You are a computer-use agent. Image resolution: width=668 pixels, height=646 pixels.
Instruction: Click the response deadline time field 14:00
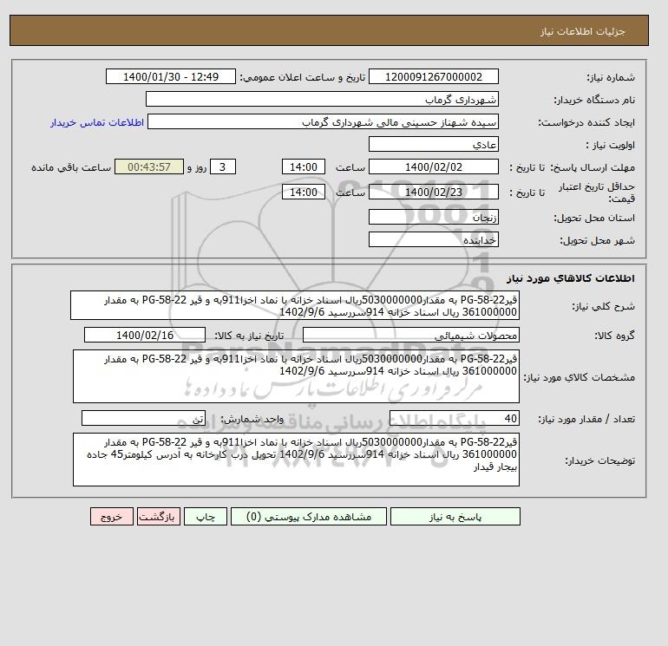(x=304, y=167)
